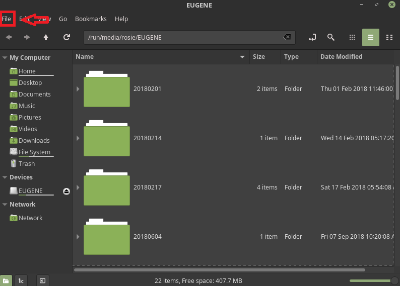Switch to compact view
400x286 pixels.
389,37
